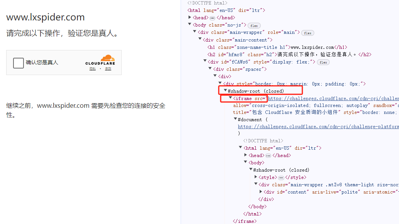
Task: Click the flex badge next to body
Action: click(254, 26)
